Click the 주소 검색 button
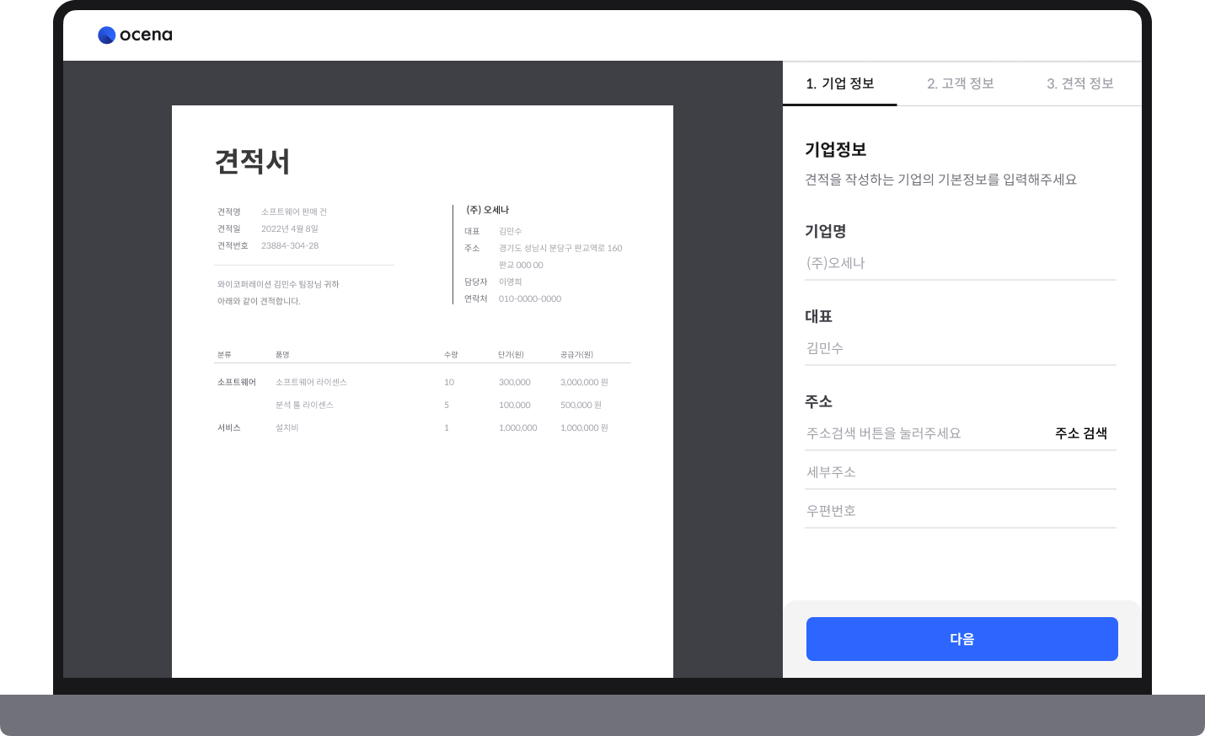1205x736 pixels. 1081,432
